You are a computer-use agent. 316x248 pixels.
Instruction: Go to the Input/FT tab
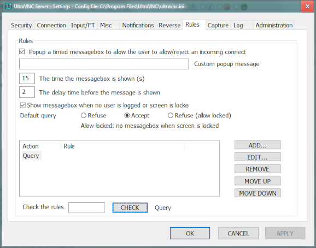83,25
